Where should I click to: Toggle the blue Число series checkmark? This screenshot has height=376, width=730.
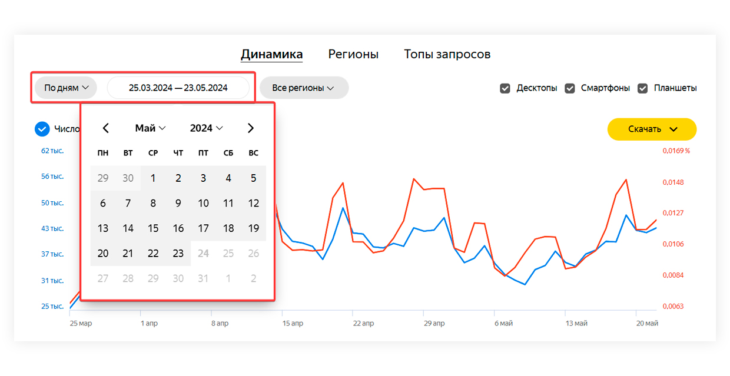[x=42, y=129]
